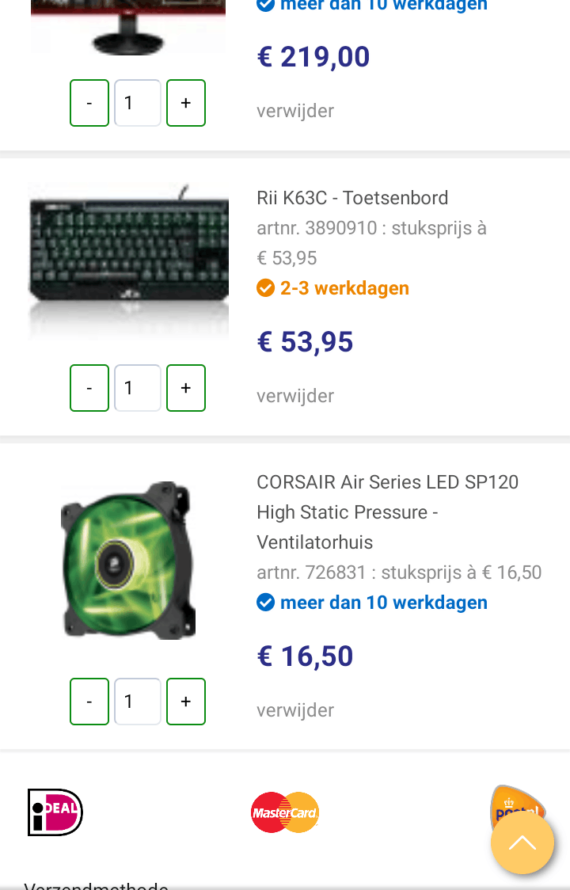570x890 pixels.
Task: Increase the Corsair fan quantity
Action: click(185, 702)
